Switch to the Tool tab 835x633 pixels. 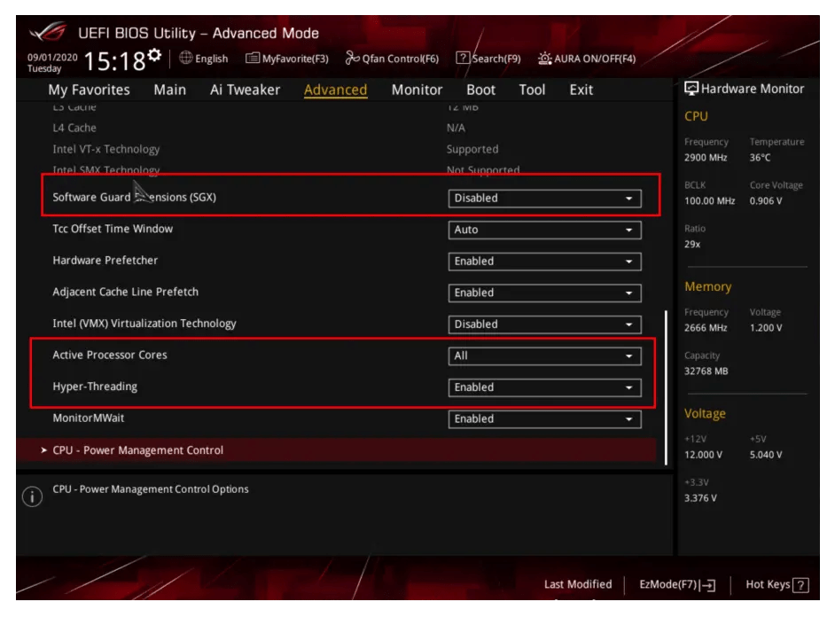coord(532,90)
